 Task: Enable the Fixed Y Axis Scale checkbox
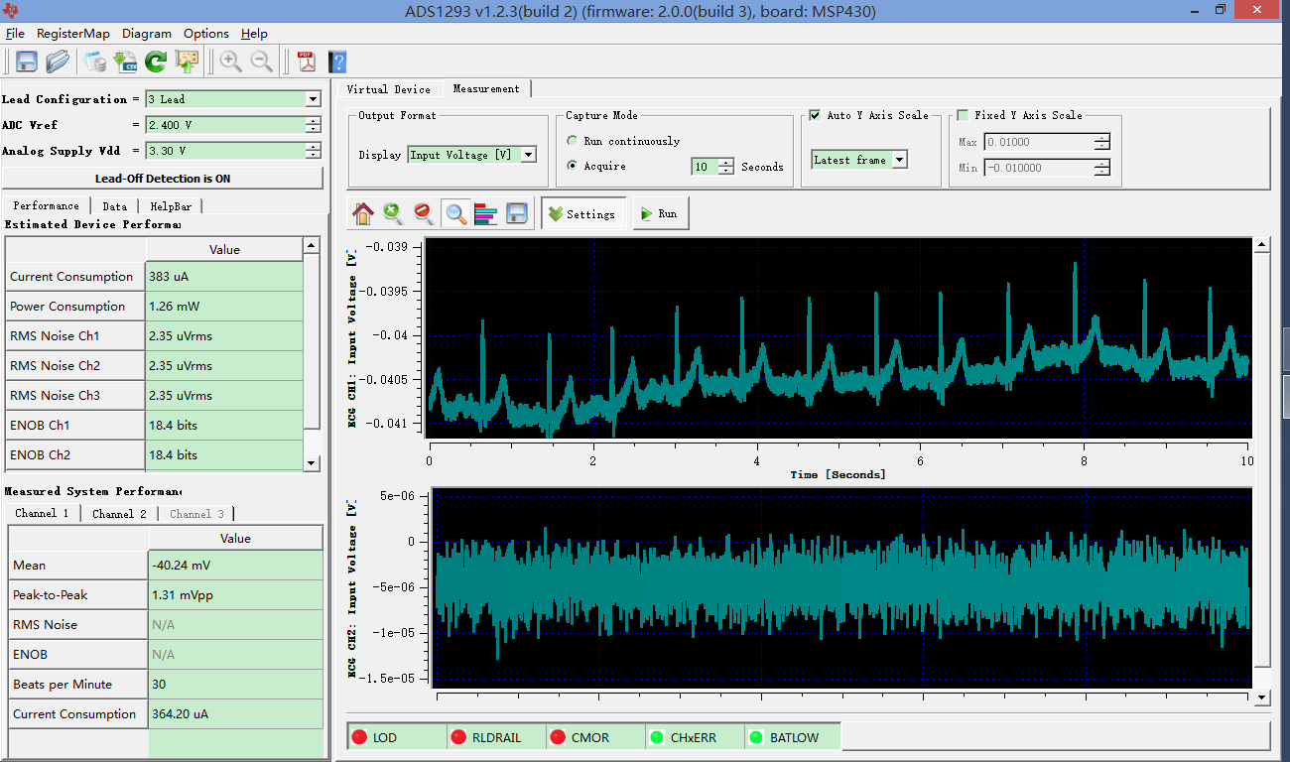pos(963,115)
